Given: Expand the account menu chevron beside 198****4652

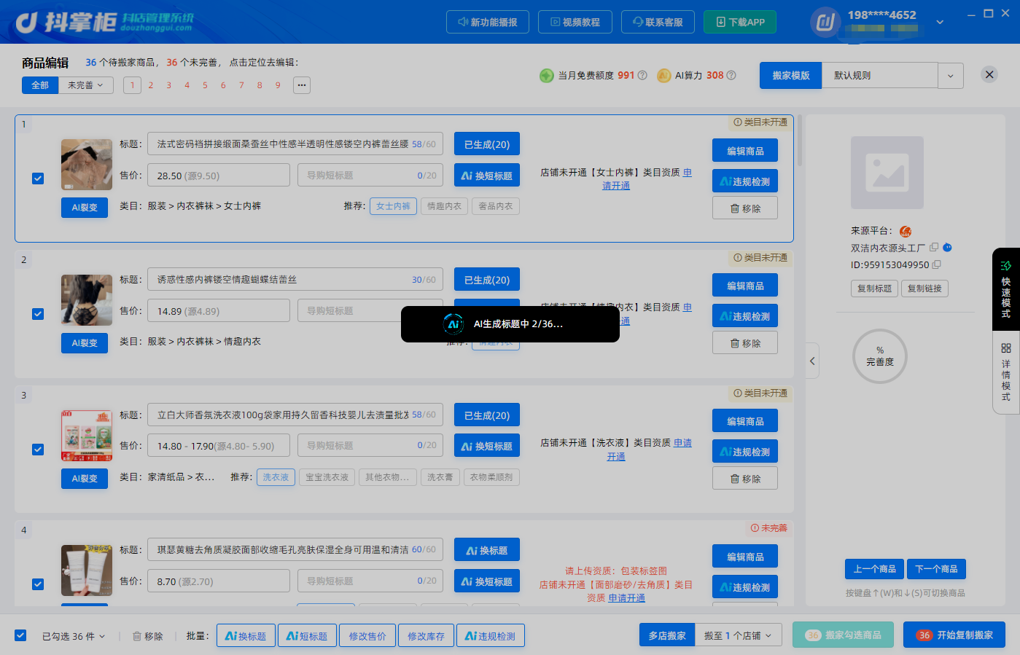Looking at the screenshot, I should (940, 22).
